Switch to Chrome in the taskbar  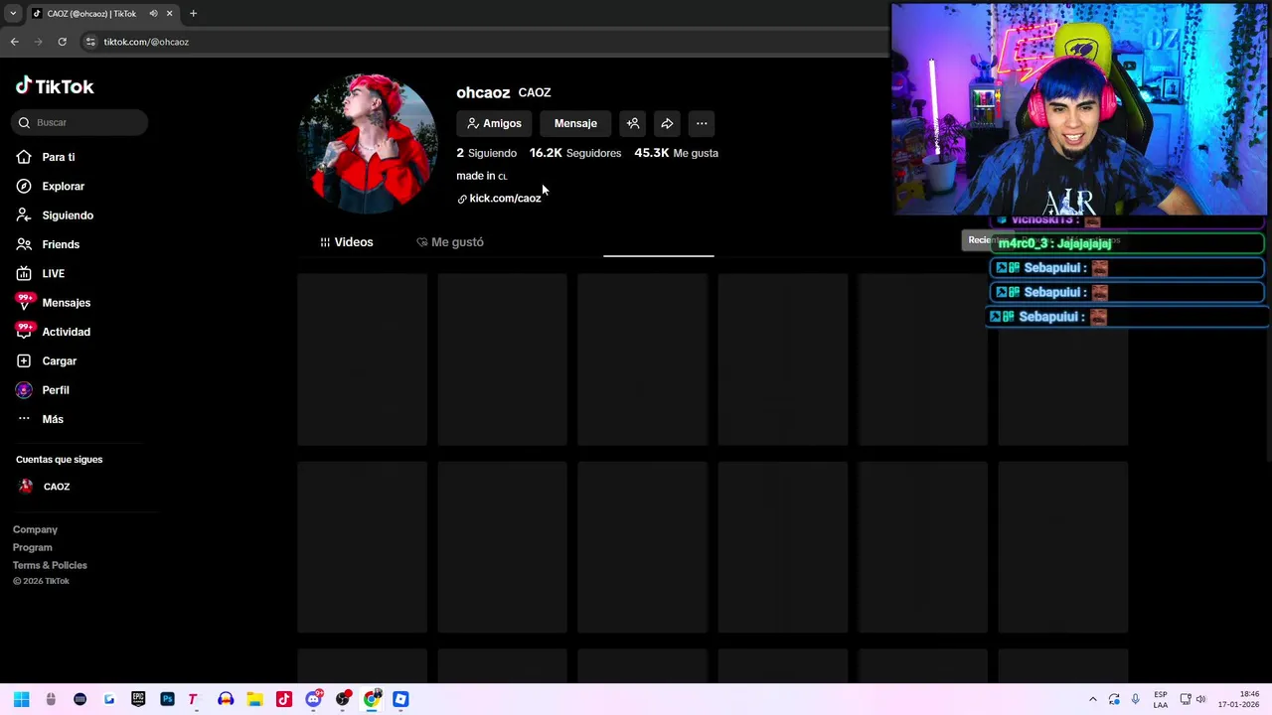tap(372, 699)
